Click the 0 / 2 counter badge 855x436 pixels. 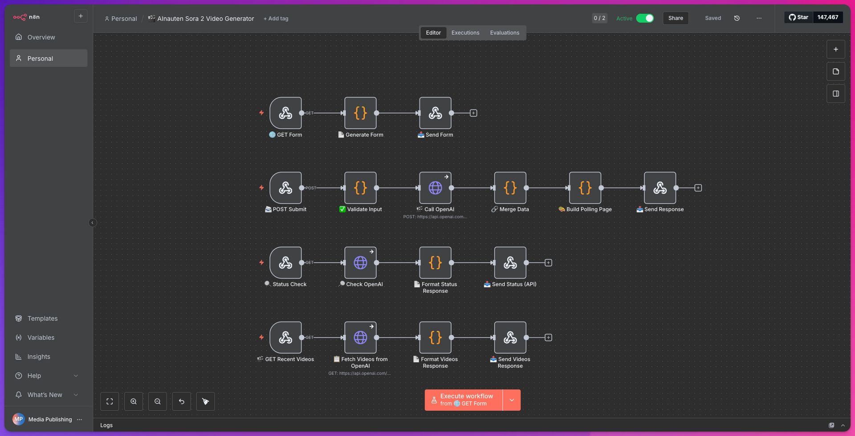pos(599,18)
